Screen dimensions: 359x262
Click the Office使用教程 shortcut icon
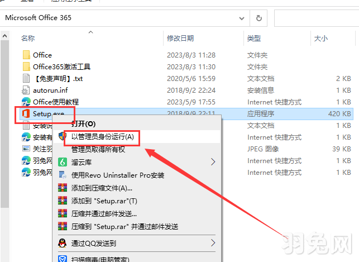[26, 102]
